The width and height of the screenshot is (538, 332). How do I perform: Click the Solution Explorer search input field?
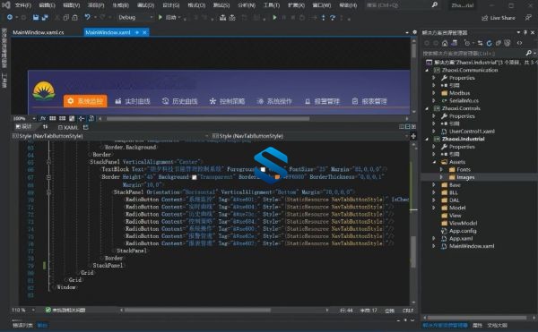click(473, 54)
